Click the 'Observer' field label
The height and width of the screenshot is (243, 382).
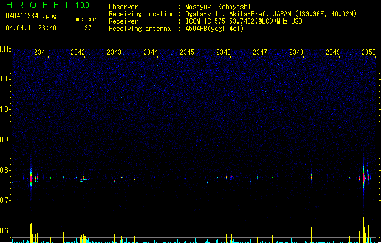pyautogui.click(x=123, y=7)
